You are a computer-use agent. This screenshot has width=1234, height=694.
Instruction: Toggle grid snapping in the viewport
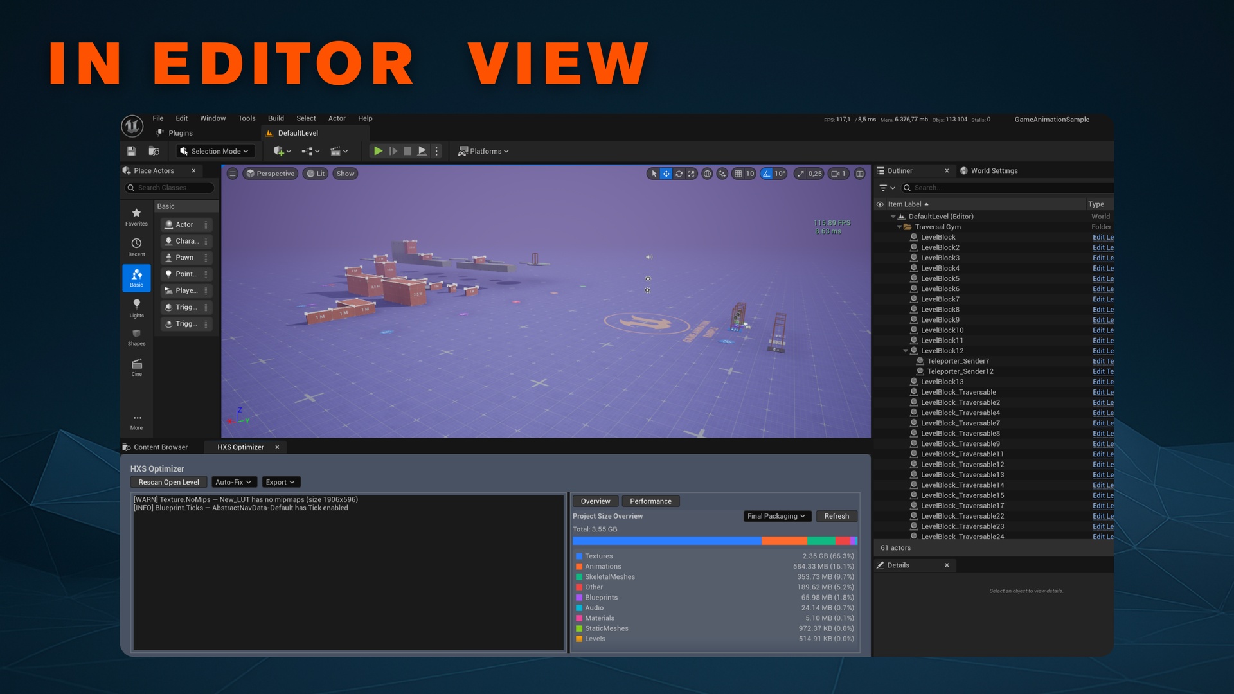click(738, 173)
